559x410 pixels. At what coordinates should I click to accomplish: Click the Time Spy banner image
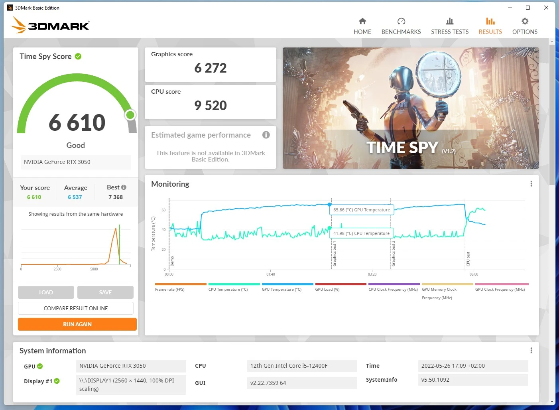411,108
